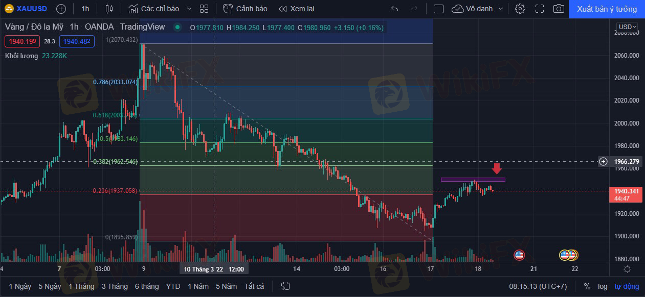Enter fullscreen mode

click(x=540, y=9)
